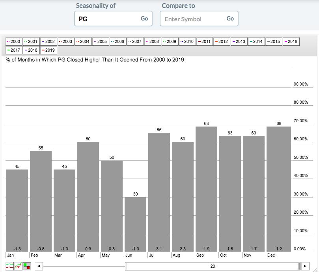The width and height of the screenshot is (319, 272).
Task: Switch to separate-lines chart view icon
Action: (x=9, y=266)
